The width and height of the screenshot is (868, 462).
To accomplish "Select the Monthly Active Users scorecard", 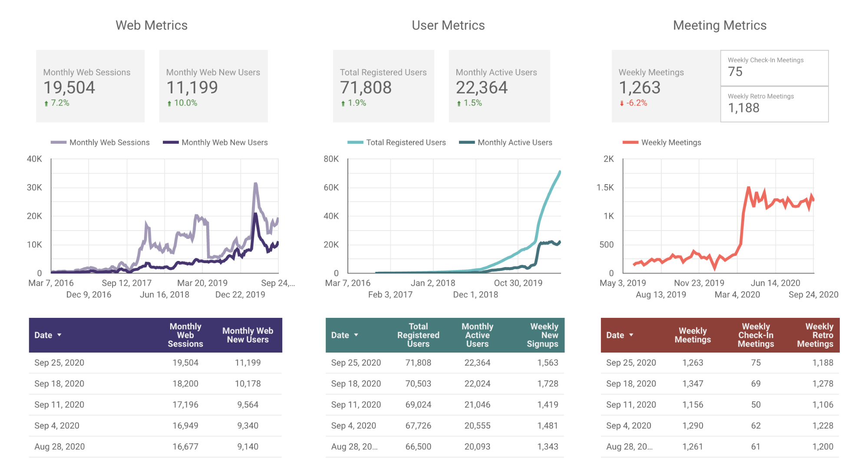I will pos(499,86).
